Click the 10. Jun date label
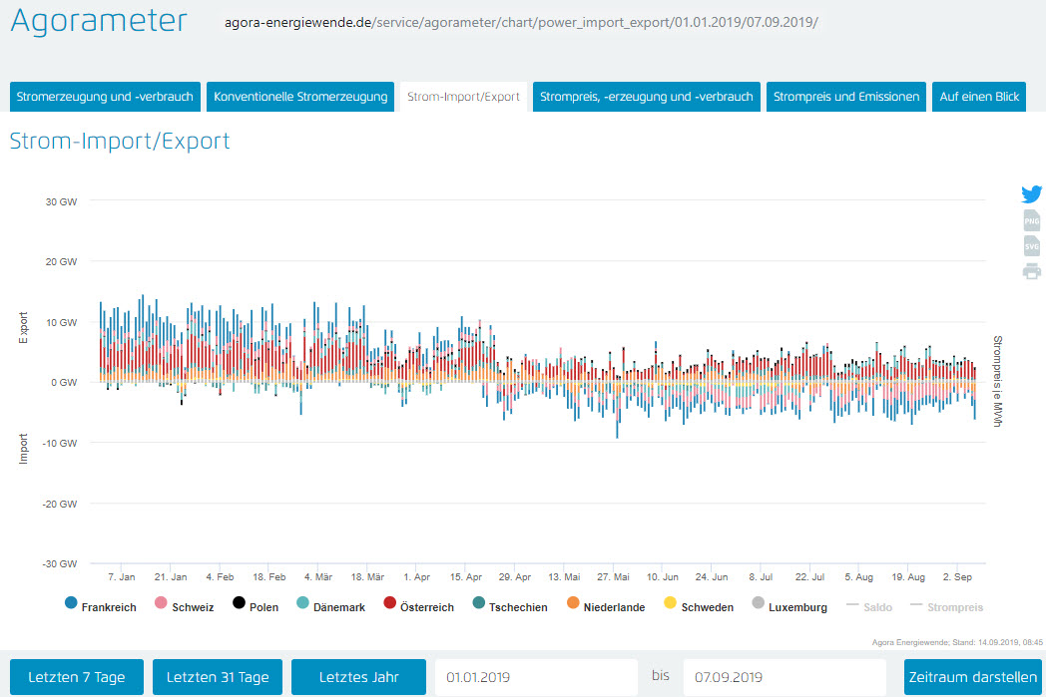The image size is (1046, 697). tap(663, 577)
